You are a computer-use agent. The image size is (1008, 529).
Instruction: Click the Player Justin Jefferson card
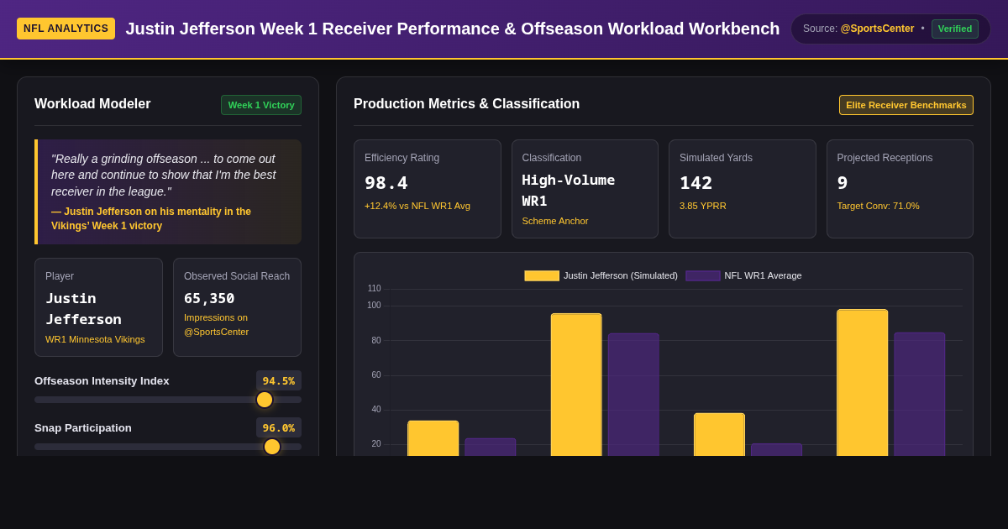(98, 307)
